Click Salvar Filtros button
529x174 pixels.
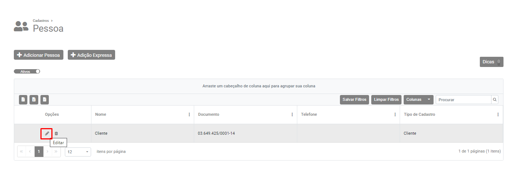(354, 99)
